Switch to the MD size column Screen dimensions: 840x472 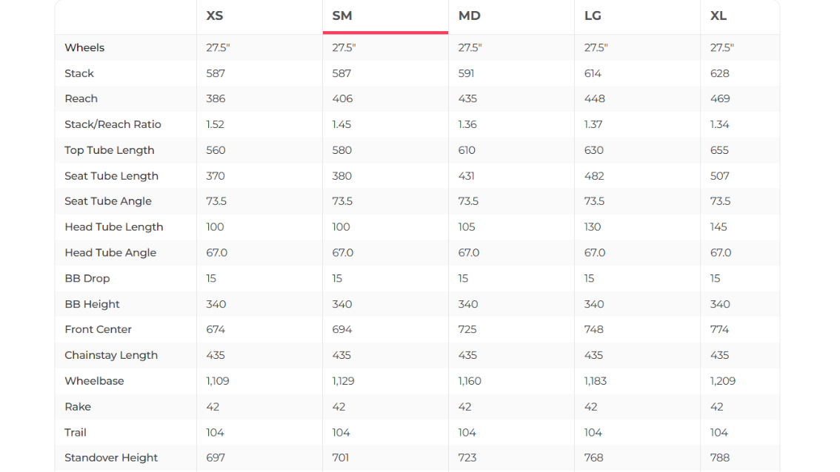pos(470,16)
